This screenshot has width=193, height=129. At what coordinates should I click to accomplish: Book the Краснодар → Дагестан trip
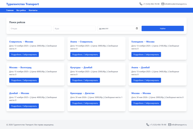pos(85,103)
